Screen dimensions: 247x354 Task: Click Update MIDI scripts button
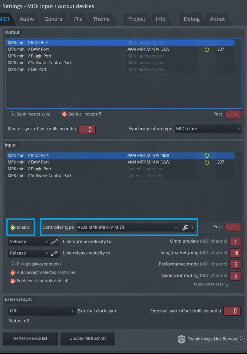click(x=88, y=339)
